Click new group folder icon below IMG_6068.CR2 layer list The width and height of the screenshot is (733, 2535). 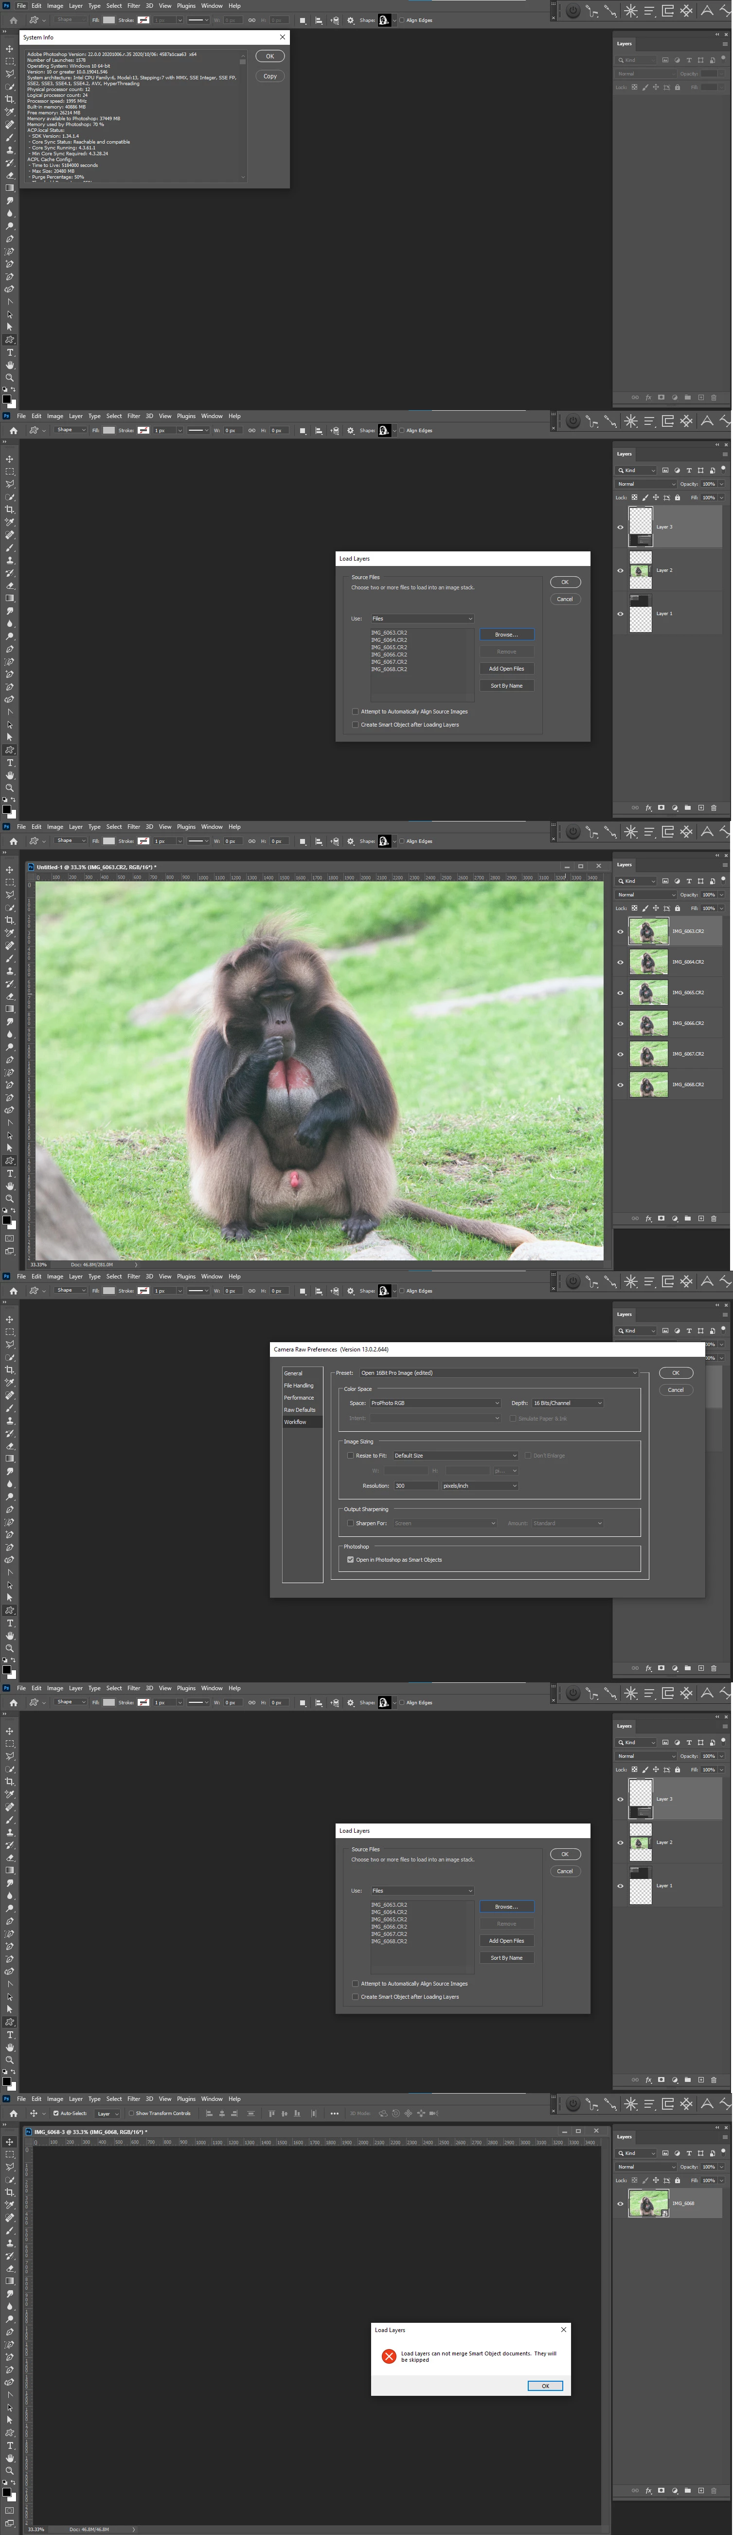click(x=688, y=1218)
